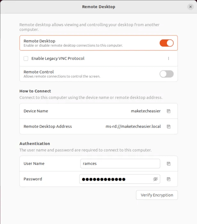This screenshot has height=224, width=197.
Task: Select the Enable Legacy VNC Protocol label
Action: tap(58, 59)
